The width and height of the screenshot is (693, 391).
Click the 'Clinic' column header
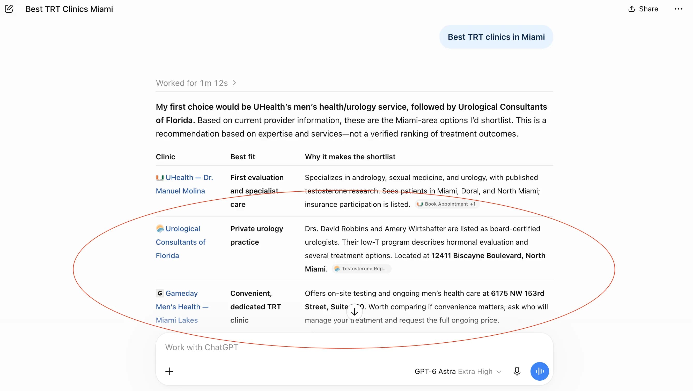point(165,157)
